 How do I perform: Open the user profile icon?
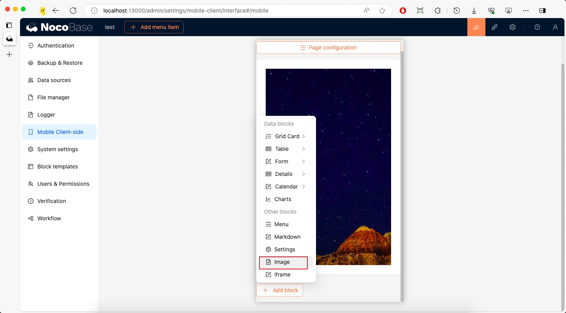[x=555, y=27]
